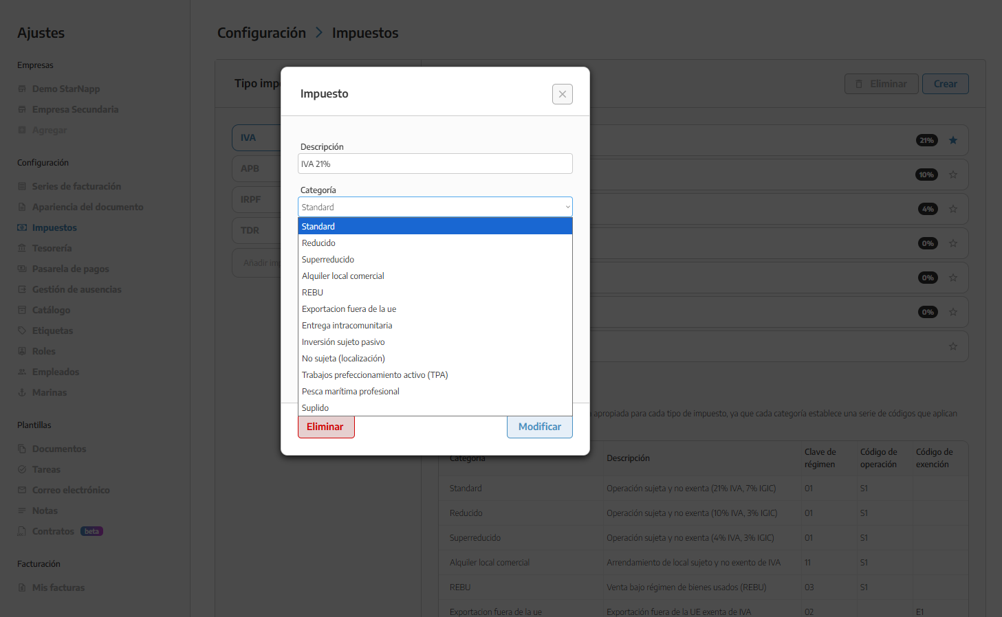Click the Pasarela de pagos icon
This screenshot has width=1002, height=617.
[x=22, y=269]
